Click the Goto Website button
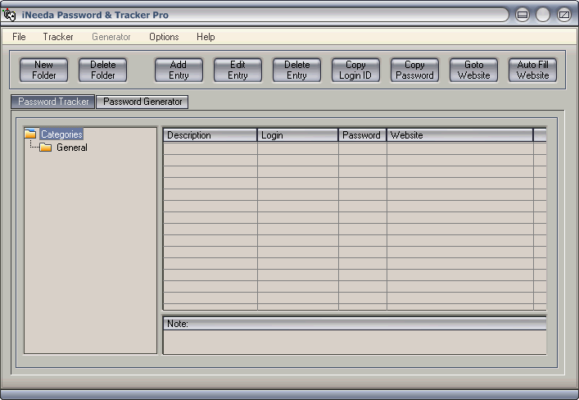The height and width of the screenshot is (400, 579). click(x=473, y=70)
